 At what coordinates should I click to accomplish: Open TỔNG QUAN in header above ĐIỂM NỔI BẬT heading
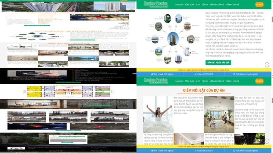[190, 81]
